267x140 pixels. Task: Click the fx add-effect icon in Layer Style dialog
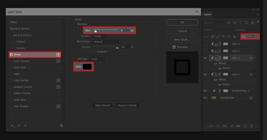(x=13, y=126)
